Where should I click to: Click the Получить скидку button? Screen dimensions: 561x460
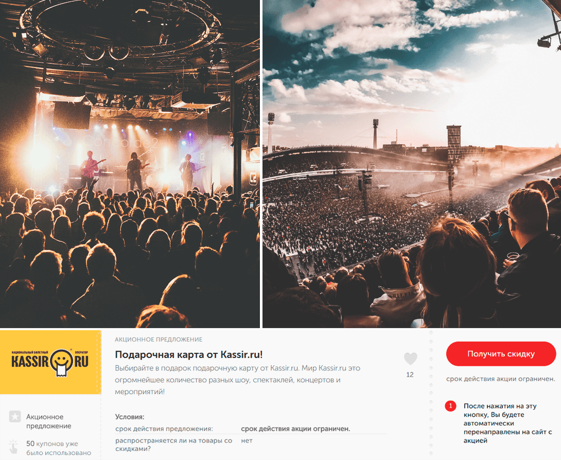click(501, 354)
